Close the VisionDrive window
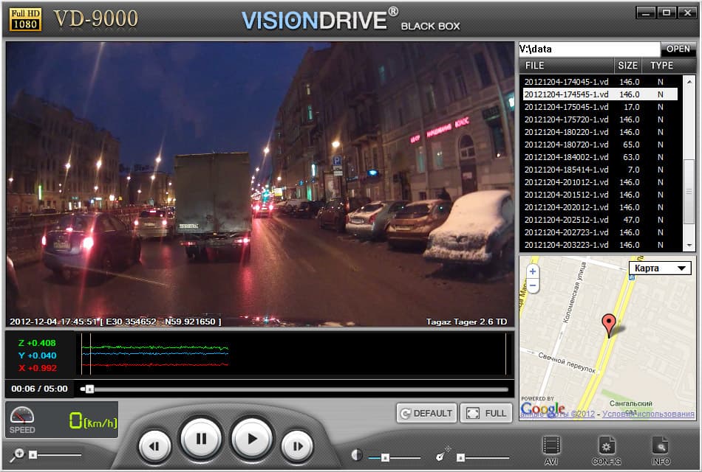 coord(687,13)
